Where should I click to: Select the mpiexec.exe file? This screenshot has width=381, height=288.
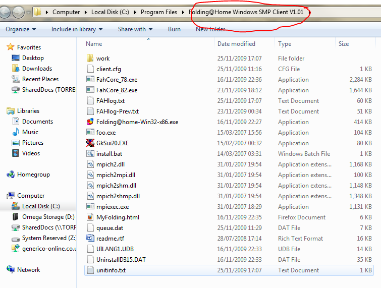coord(113,207)
